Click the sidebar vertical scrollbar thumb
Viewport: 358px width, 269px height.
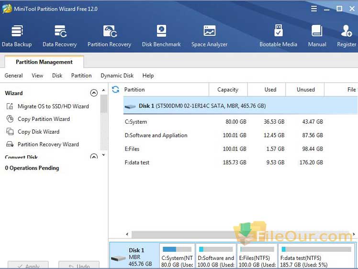pos(104,104)
